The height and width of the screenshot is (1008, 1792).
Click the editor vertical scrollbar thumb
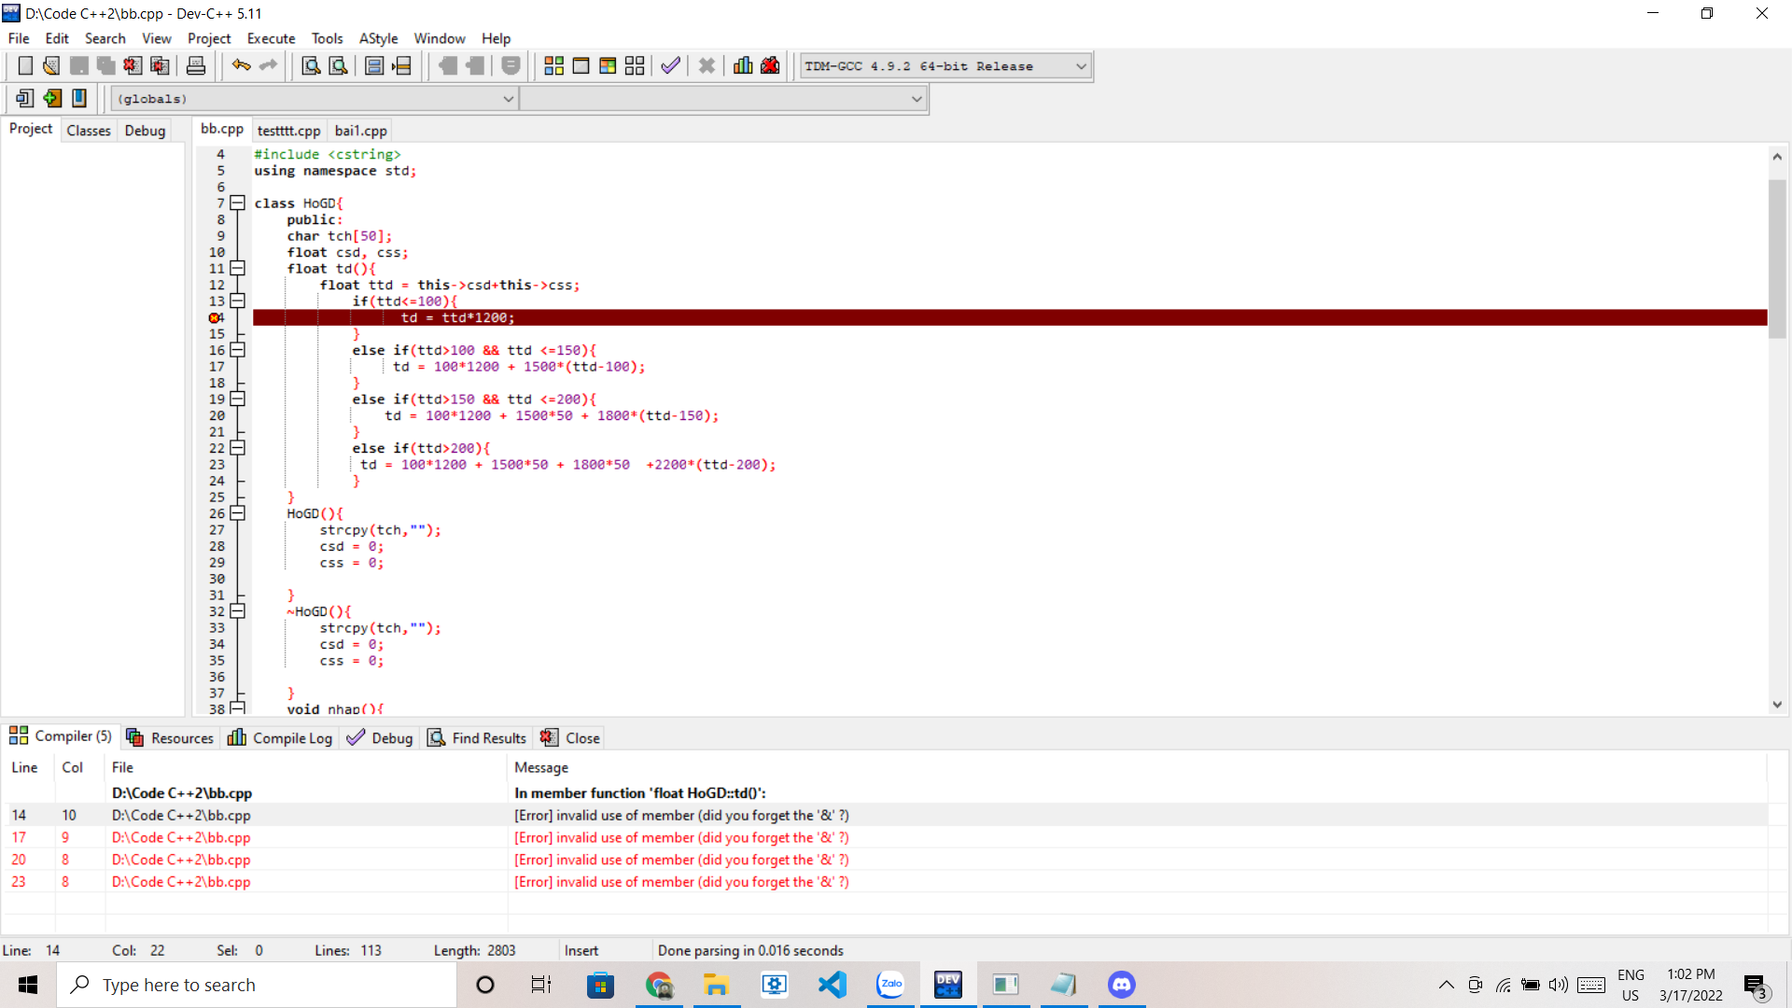[1777, 259]
